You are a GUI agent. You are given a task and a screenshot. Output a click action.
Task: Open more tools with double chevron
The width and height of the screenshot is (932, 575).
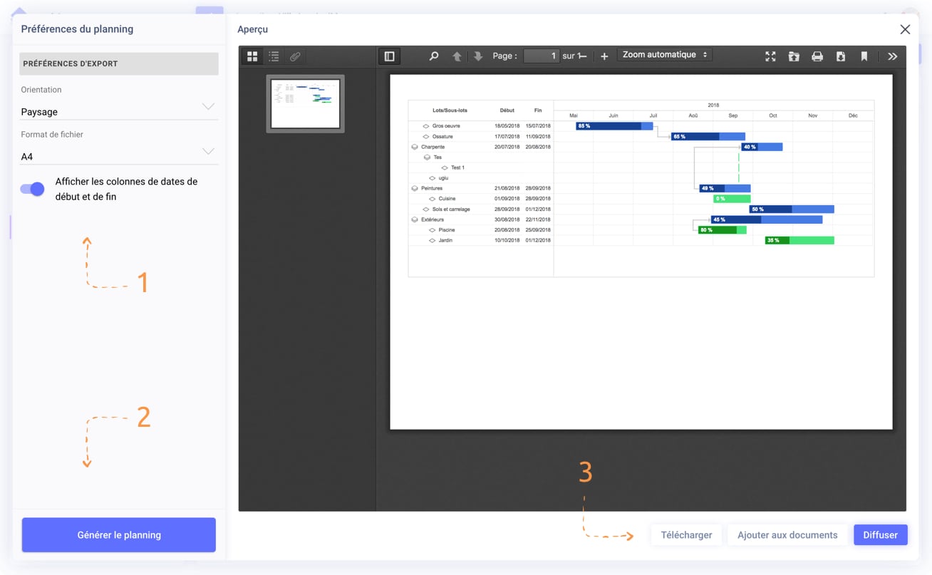click(892, 56)
